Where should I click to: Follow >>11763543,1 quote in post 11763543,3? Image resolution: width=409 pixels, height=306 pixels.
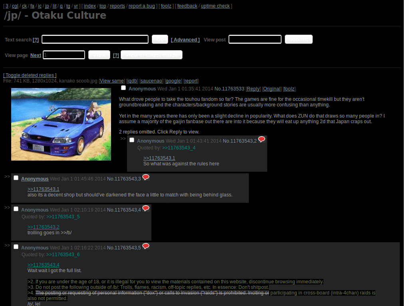(43, 189)
